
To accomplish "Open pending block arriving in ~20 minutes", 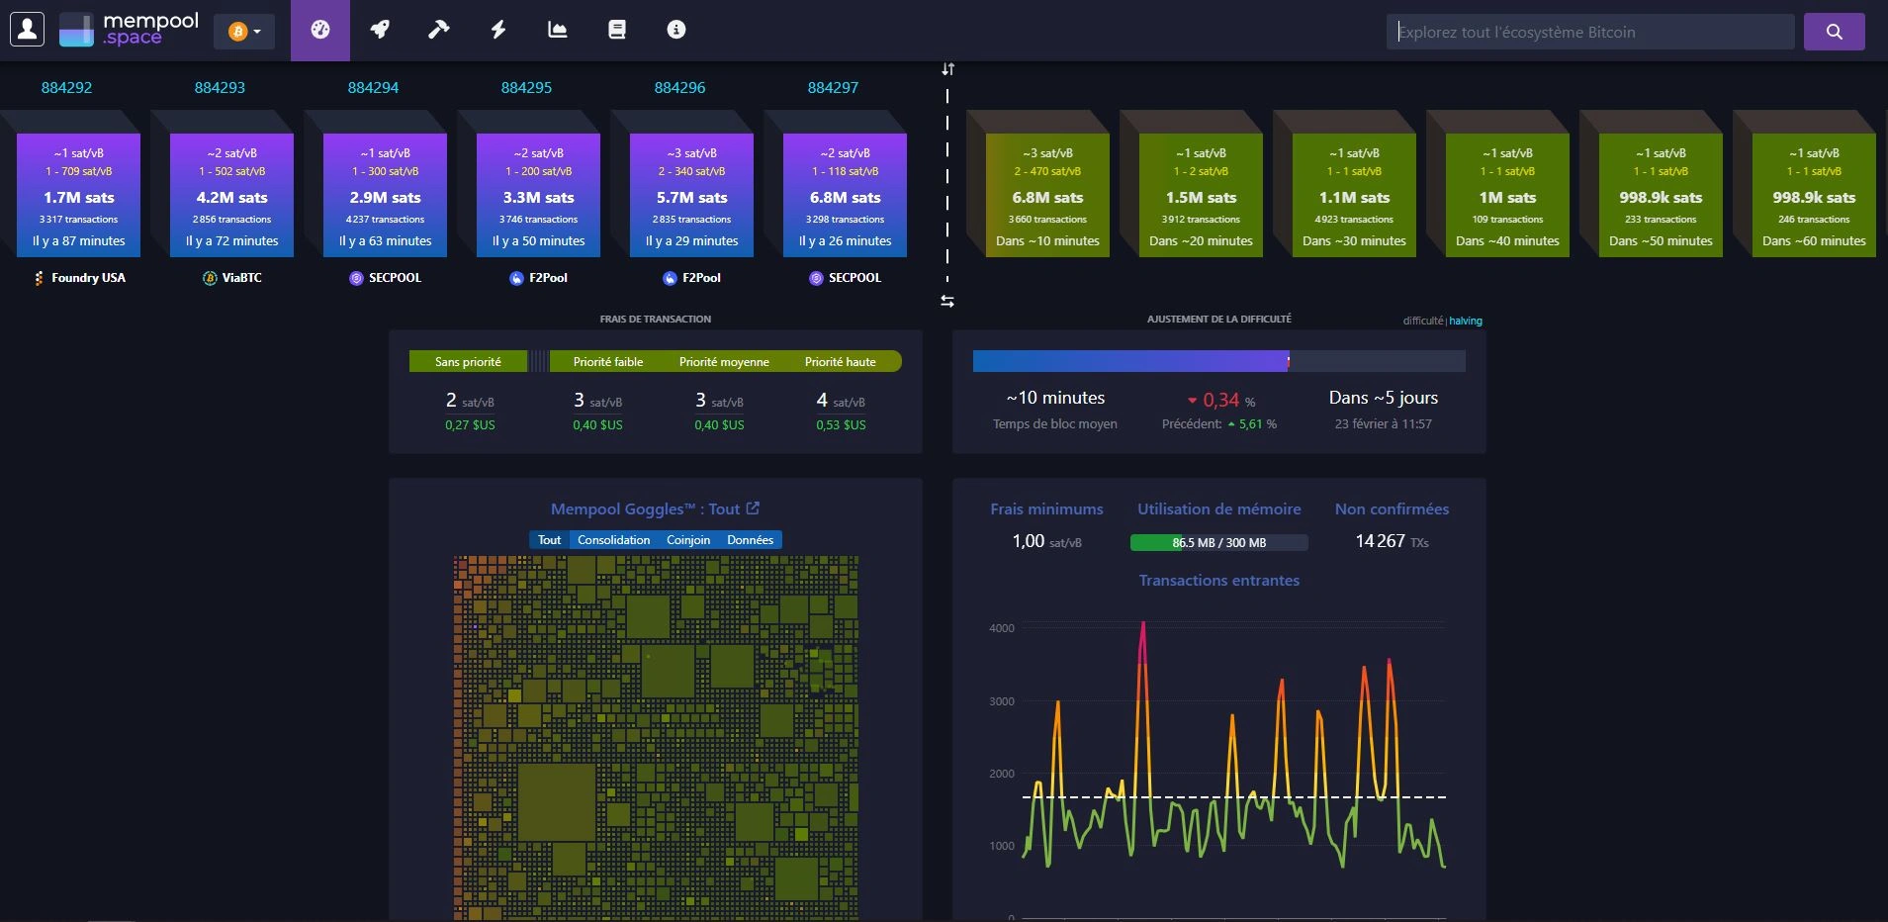I will tap(1201, 196).
